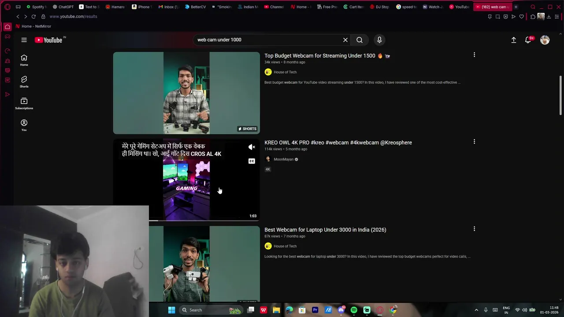Unmute the KREO OWL preview video

coord(252,147)
